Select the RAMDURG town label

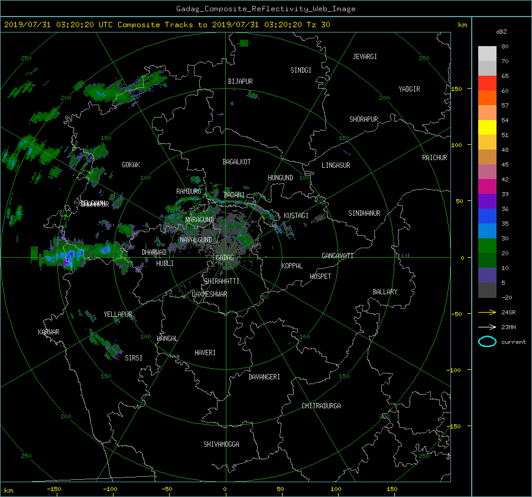189,191
